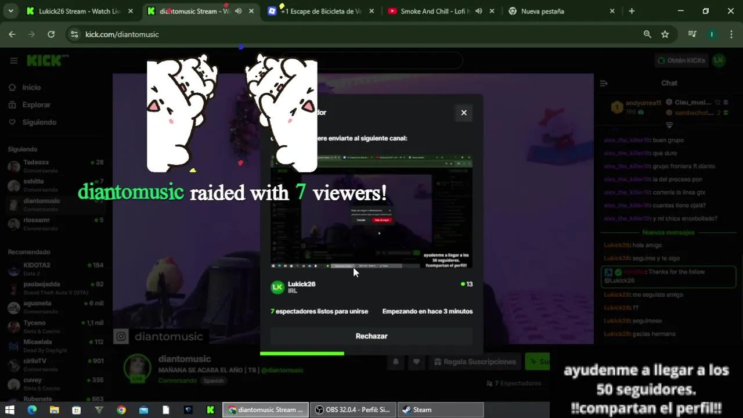
Task: Mute the Smoke And Chill tab audio
Action: coord(478,11)
